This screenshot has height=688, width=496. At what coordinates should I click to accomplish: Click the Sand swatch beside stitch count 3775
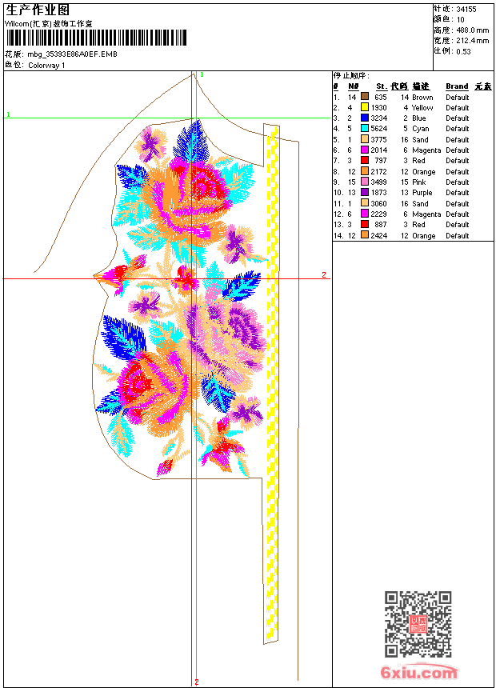coord(364,139)
